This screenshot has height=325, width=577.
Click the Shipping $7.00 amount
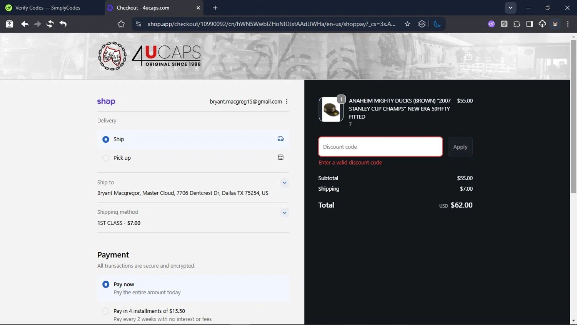pyautogui.click(x=466, y=189)
